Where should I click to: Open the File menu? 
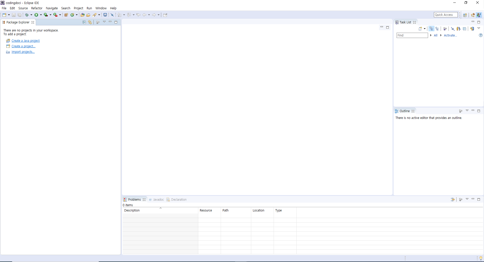tap(4, 8)
